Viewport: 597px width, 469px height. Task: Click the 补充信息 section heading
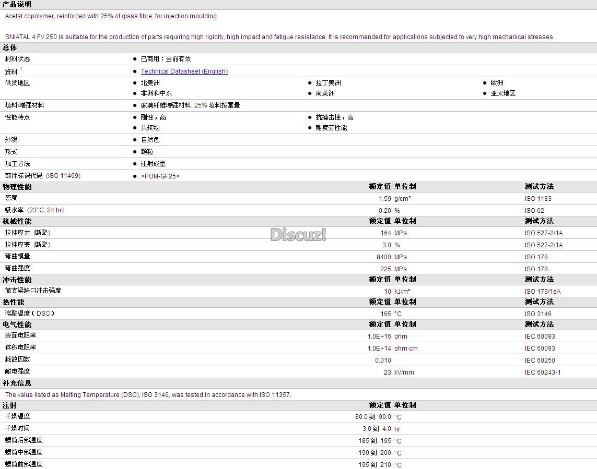pyautogui.click(x=17, y=383)
